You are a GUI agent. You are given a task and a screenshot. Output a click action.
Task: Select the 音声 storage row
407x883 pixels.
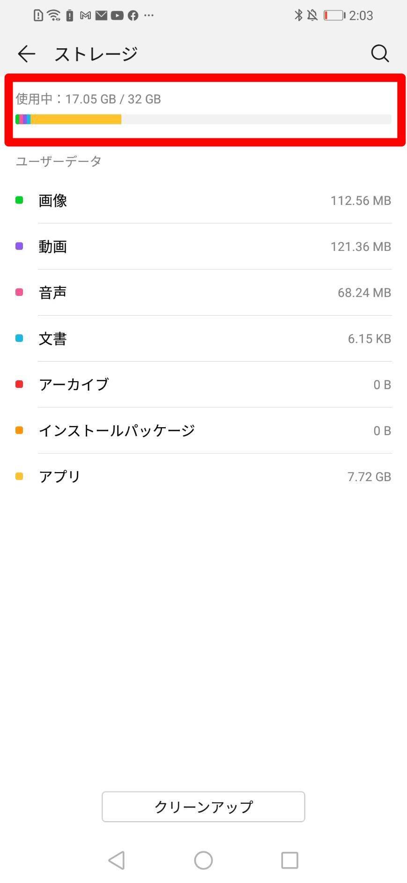203,293
